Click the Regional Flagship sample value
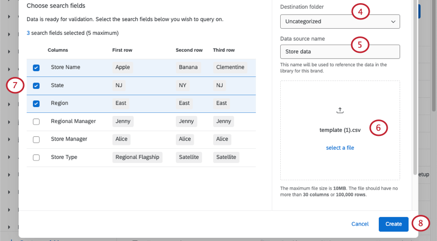This screenshot has height=241, width=437. pyautogui.click(x=137, y=157)
